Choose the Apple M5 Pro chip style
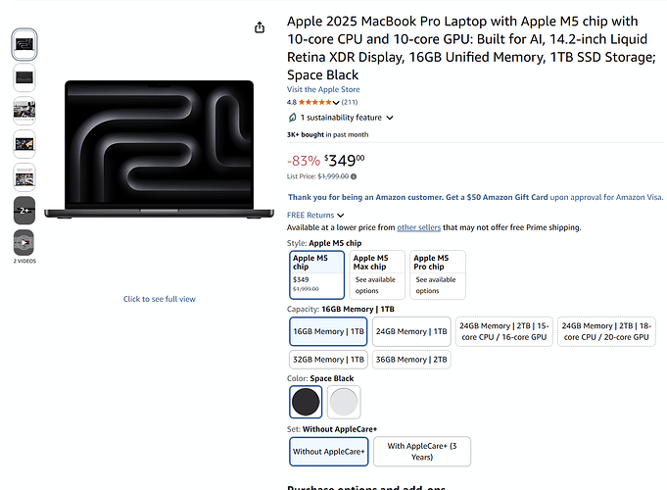Image resolution: width=667 pixels, height=490 pixels. pos(438,274)
